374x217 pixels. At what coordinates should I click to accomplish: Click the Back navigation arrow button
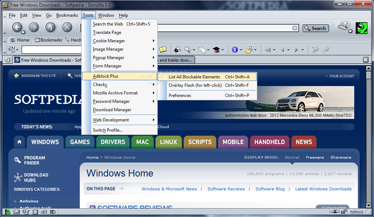click(17, 27)
